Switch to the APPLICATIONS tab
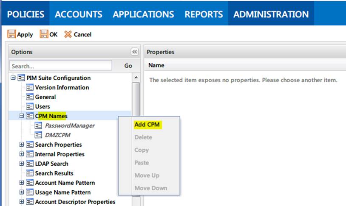This screenshot has width=346, height=206. click(x=143, y=14)
